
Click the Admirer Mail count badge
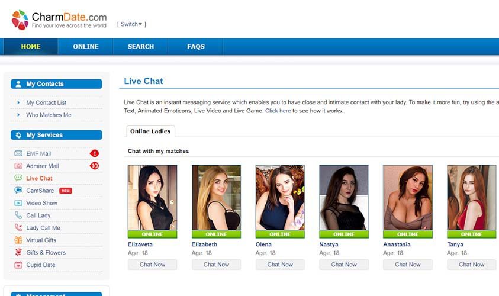pyautogui.click(x=94, y=166)
